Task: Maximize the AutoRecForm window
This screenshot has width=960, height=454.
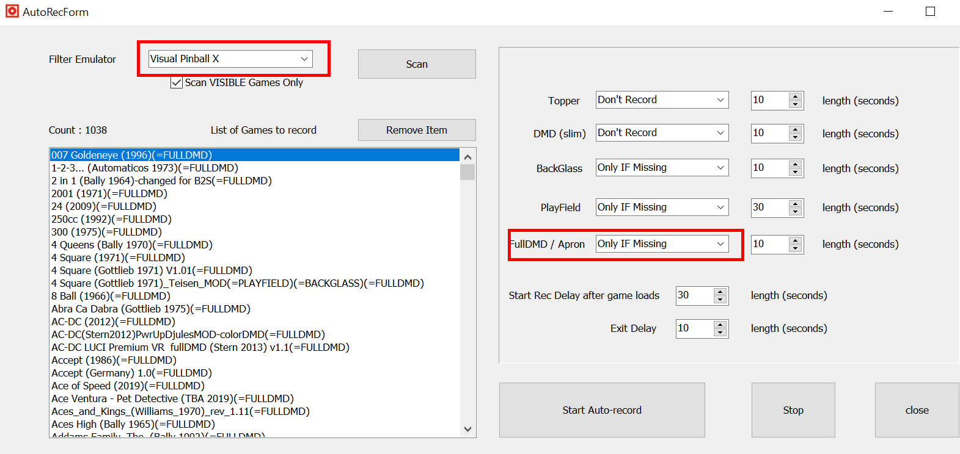Action: 930,11
